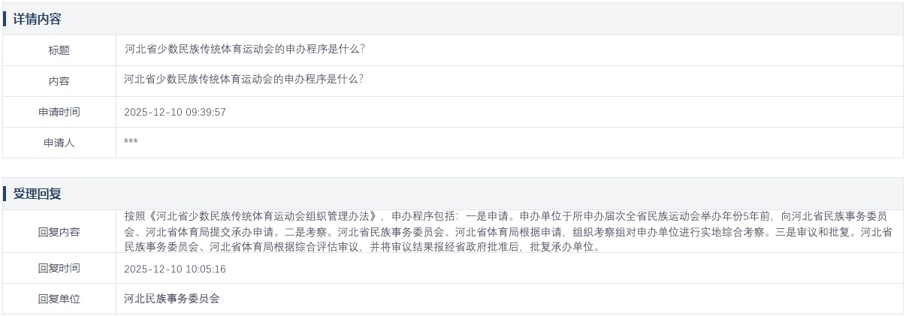Click the reply time 2025-12-10 10:05:16
The width and height of the screenshot is (906, 316).
click(175, 269)
